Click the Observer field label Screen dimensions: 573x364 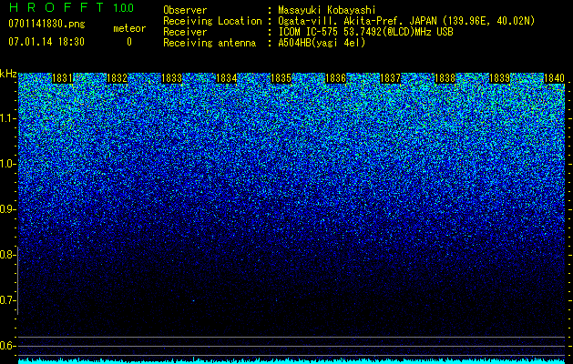tap(185, 10)
